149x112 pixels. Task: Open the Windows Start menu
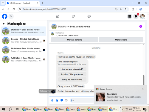coord(4,109)
